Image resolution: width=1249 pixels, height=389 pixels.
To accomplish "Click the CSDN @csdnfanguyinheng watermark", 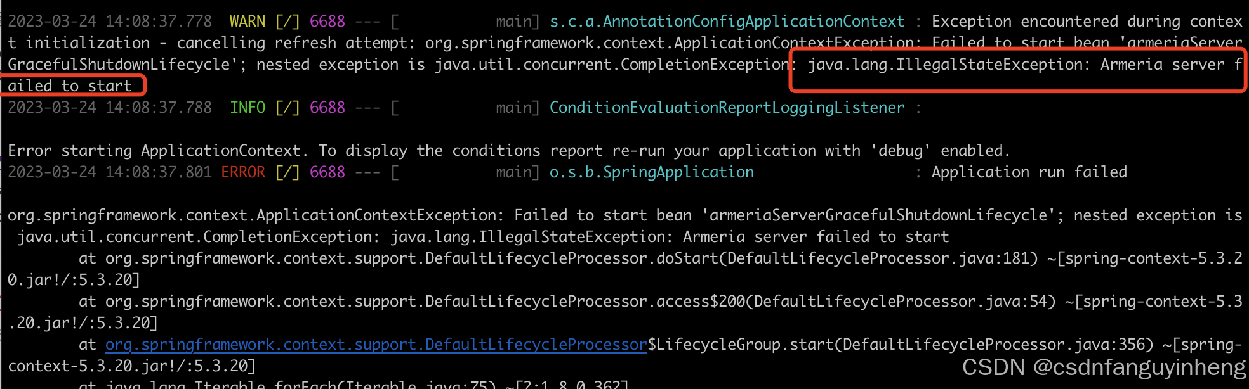I will point(1103,367).
